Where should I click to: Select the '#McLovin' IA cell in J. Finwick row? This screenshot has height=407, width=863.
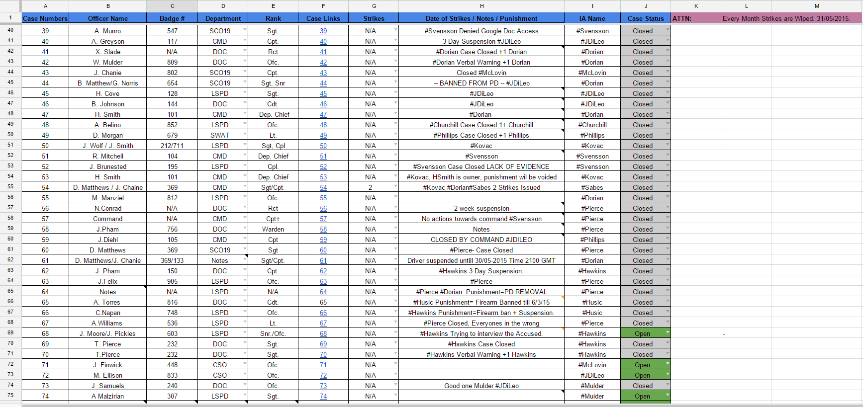(x=592, y=365)
